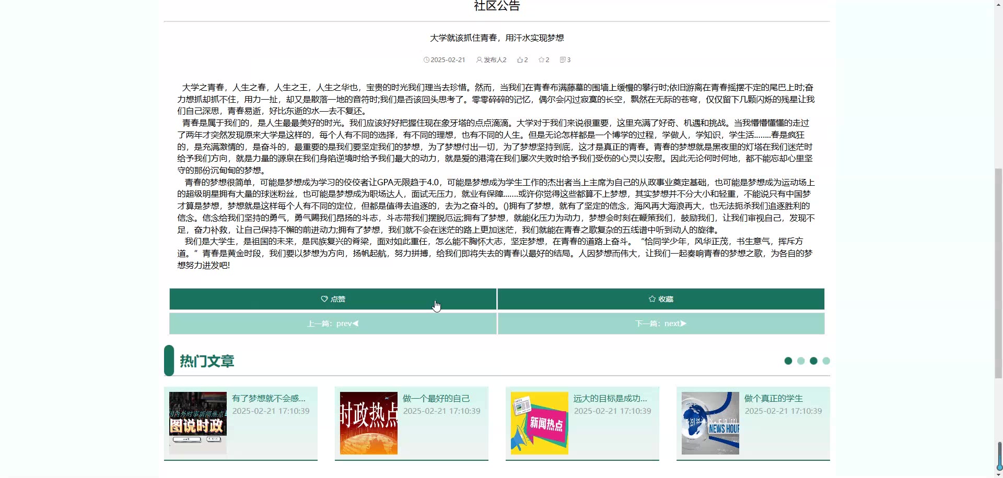The height and width of the screenshot is (478, 1003).
Task: Click the clock icon beside 2025-02-21
Action: [x=426, y=60]
